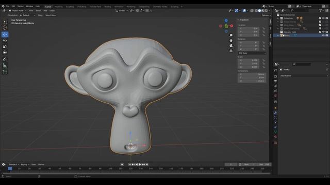Toggle Geometry node collection checkbox
Image resolution: width=330 pixels, height=185 pixels.
click(320, 32)
